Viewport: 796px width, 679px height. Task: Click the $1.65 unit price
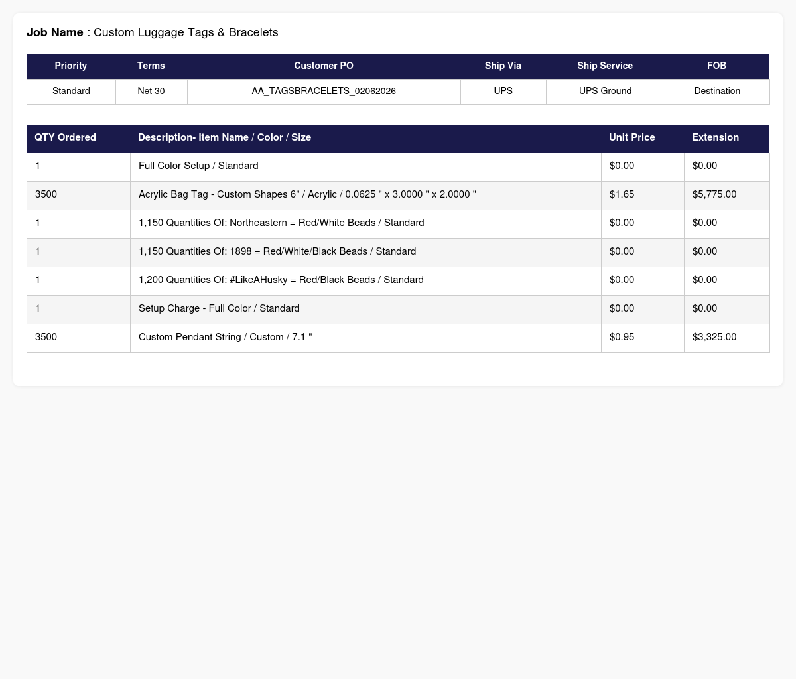point(622,194)
